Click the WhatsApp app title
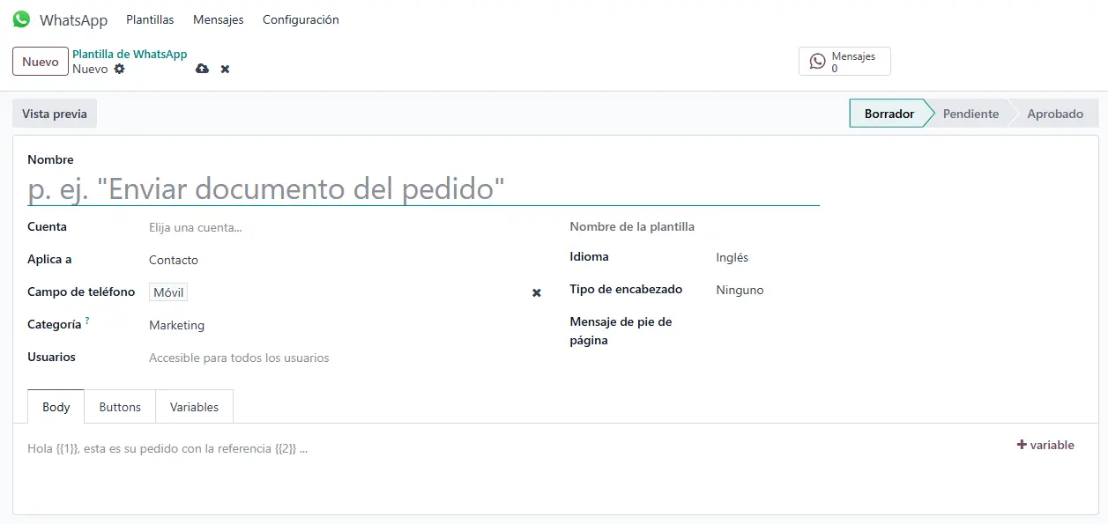Screen dimensions: 1108x524 pos(73,20)
